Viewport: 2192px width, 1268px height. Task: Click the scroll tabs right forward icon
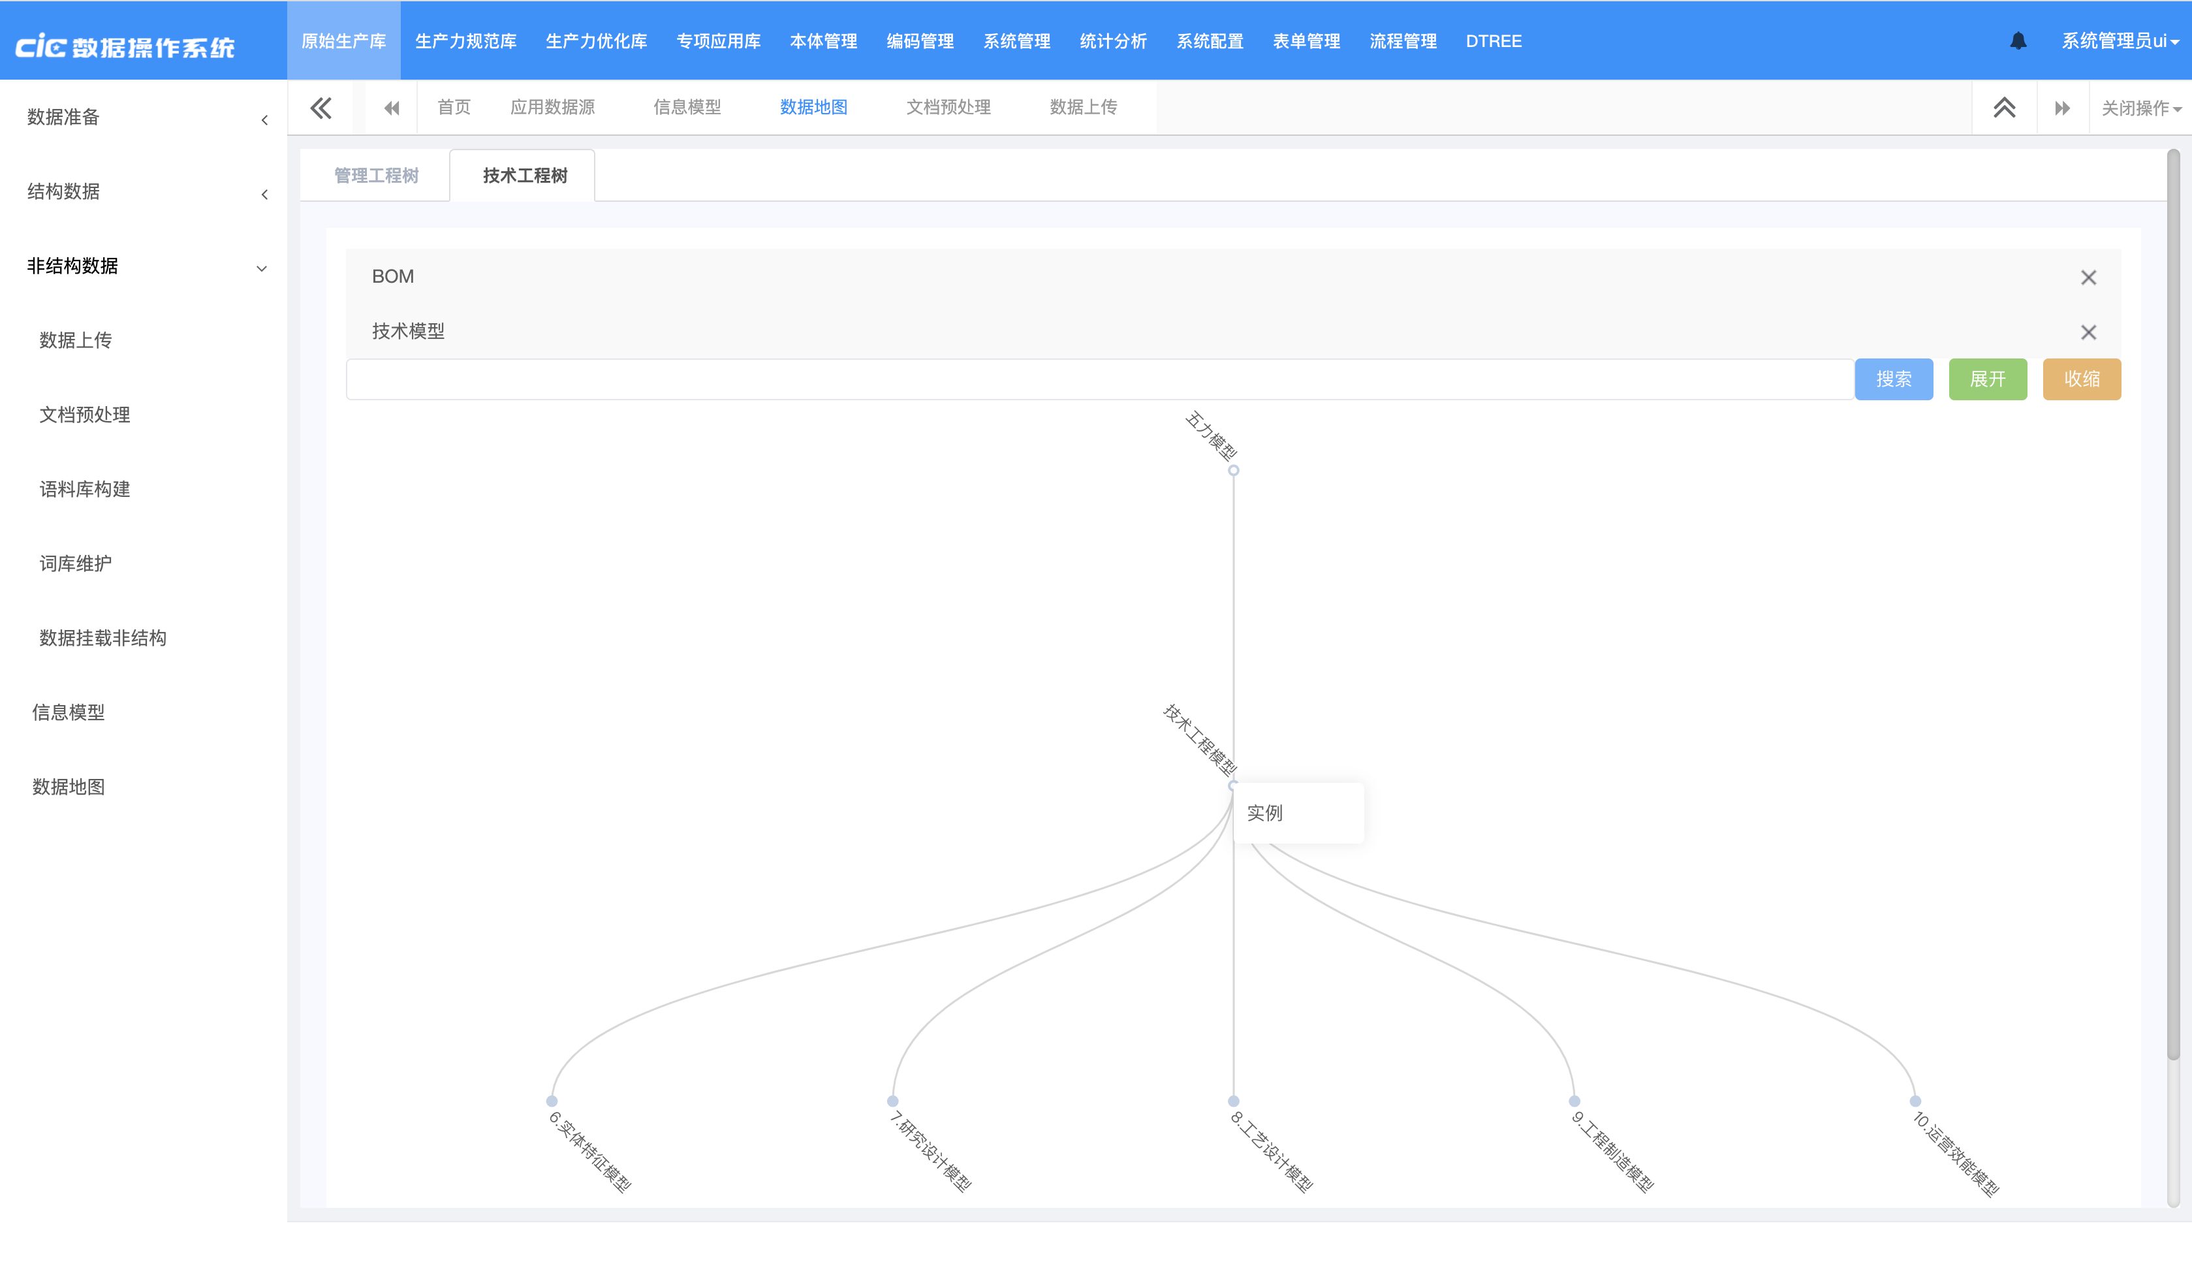click(x=2062, y=108)
